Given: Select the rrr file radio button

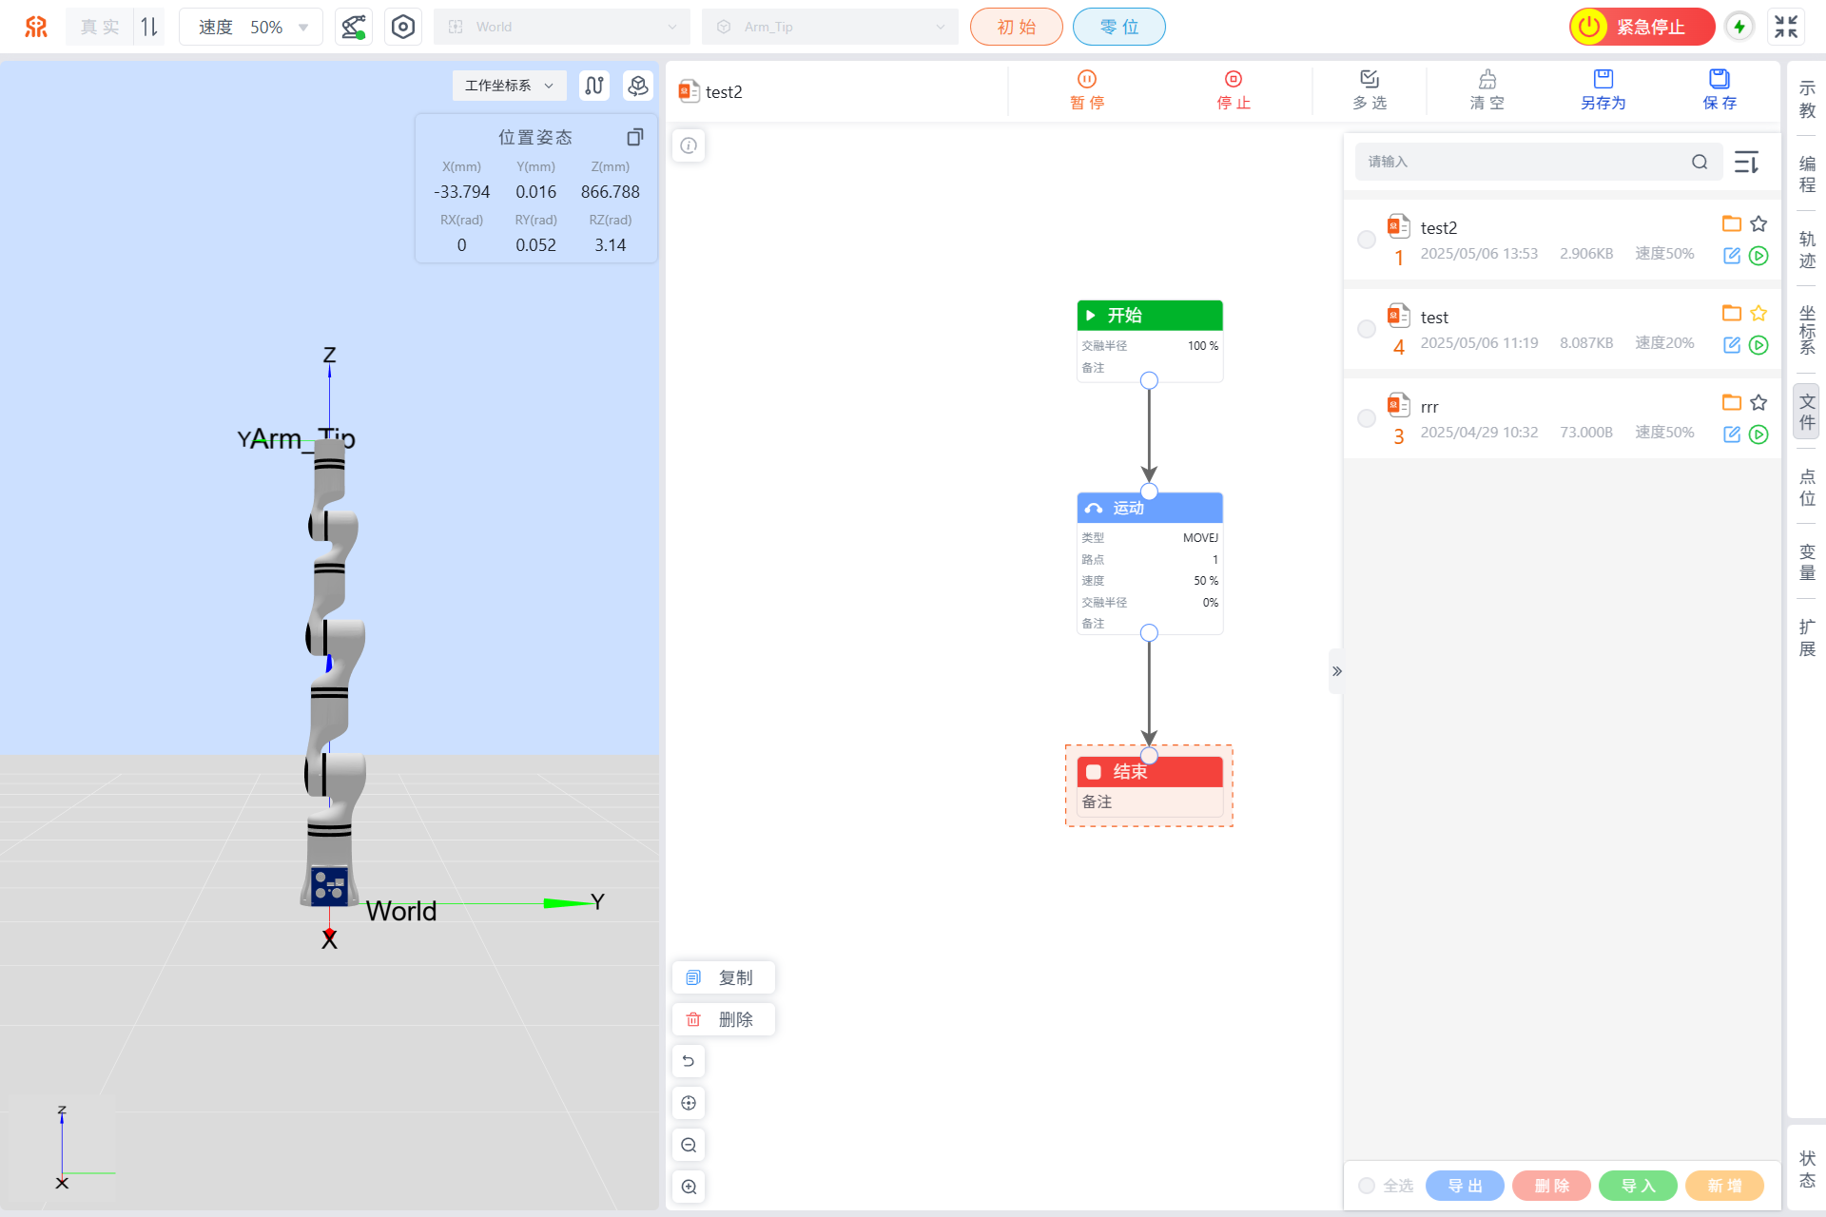Looking at the screenshot, I should point(1367,418).
